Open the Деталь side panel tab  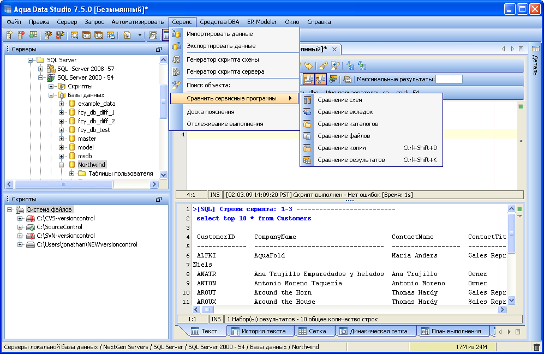coord(535,65)
